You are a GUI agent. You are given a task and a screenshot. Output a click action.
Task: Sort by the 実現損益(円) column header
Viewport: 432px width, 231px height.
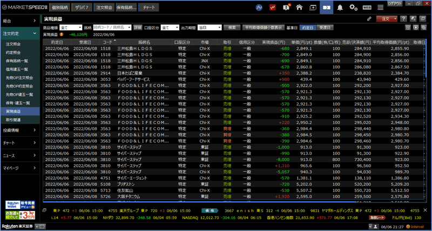pyautogui.click(x=273, y=43)
